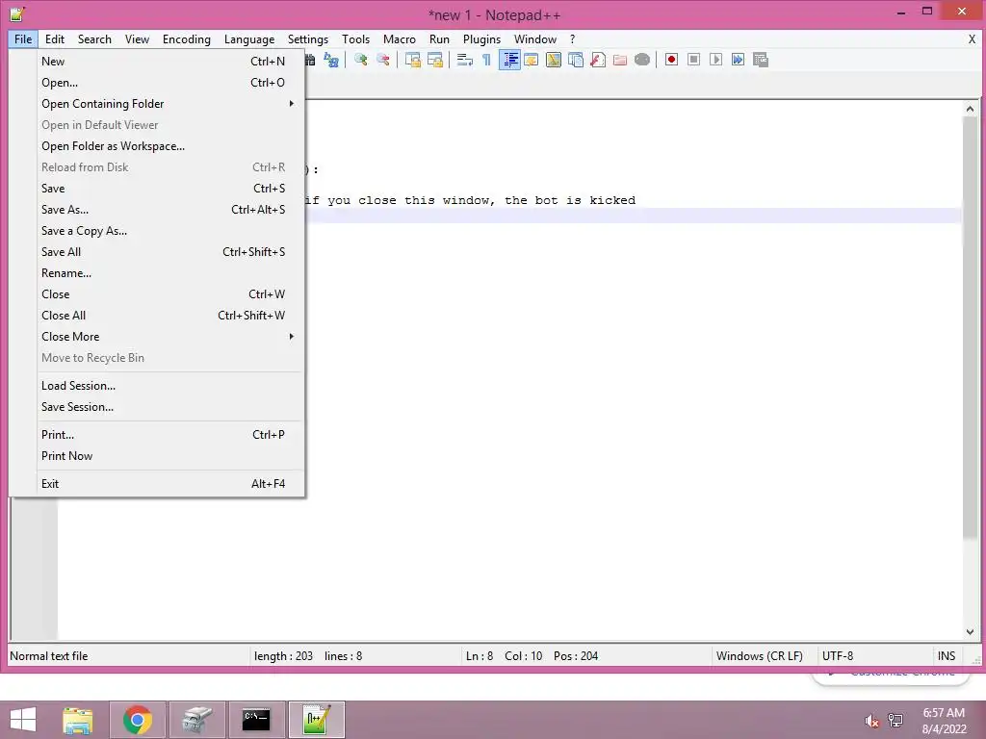Expand the Close More submenu arrow
The height and width of the screenshot is (739, 986).
tap(291, 337)
